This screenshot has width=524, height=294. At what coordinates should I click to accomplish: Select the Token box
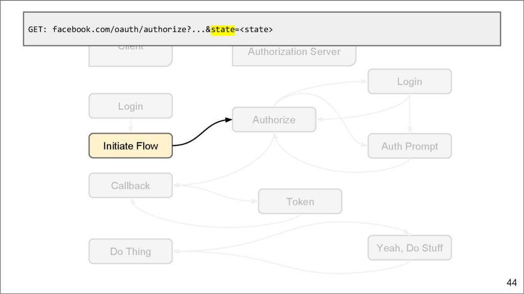[x=300, y=201]
